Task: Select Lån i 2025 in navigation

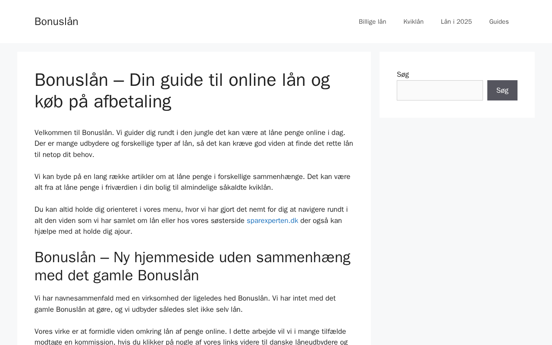Action: coord(456,22)
